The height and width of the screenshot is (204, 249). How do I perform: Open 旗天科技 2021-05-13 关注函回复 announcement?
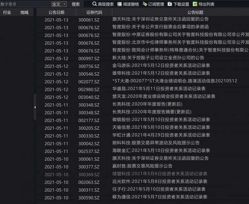coord(160,19)
